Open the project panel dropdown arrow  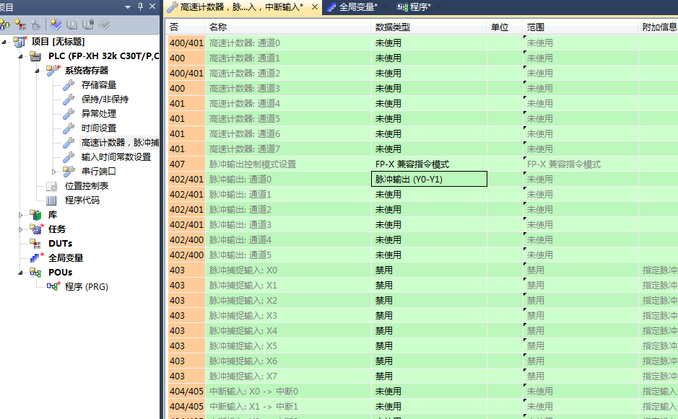point(129,6)
